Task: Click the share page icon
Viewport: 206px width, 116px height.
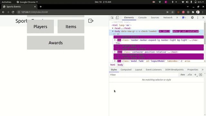Action: pyautogui.click(x=167, y=12)
